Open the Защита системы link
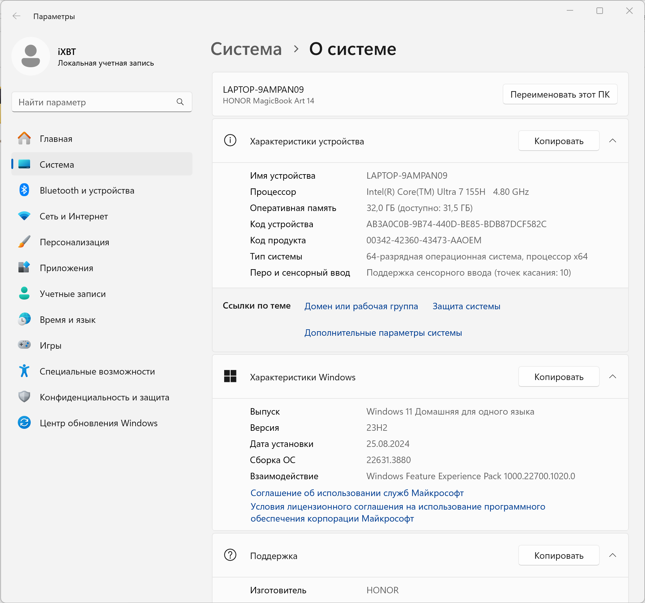Viewport: 645px width, 603px height. tap(466, 306)
